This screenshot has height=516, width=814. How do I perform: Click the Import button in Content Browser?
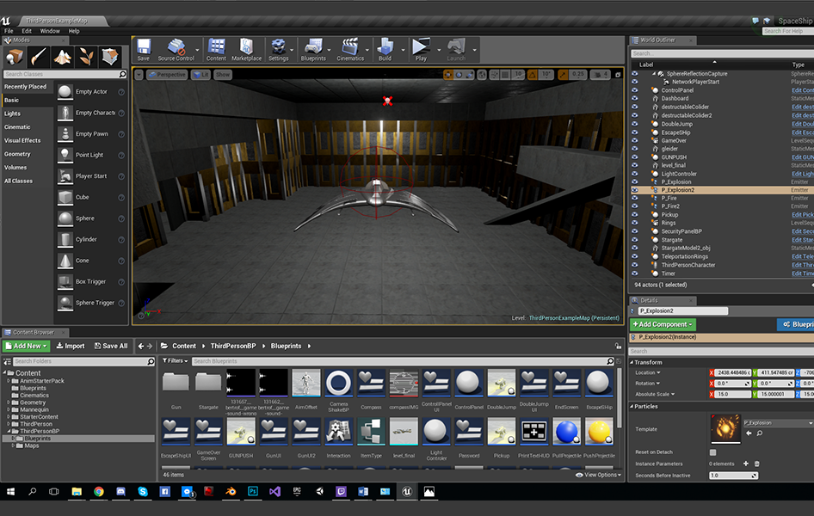coord(71,346)
